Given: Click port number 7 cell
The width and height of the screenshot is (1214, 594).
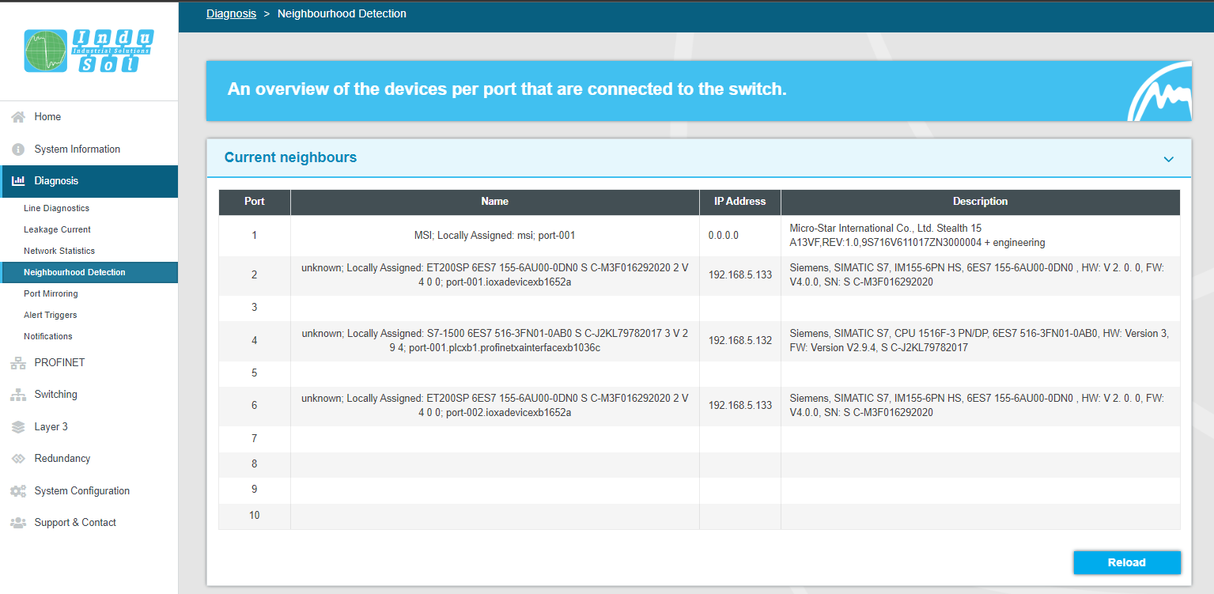Looking at the screenshot, I should pos(255,439).
